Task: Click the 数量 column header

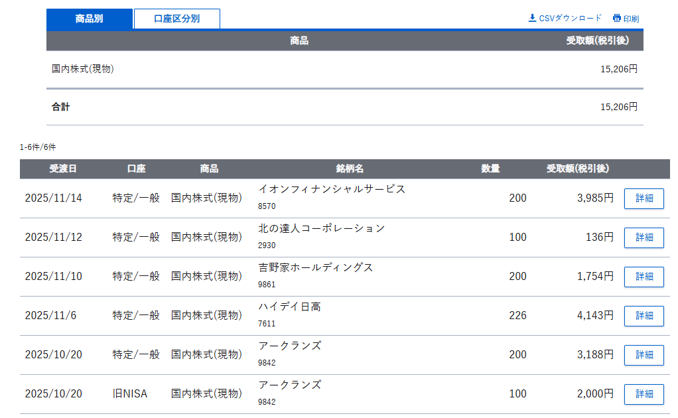Action: 490,169
